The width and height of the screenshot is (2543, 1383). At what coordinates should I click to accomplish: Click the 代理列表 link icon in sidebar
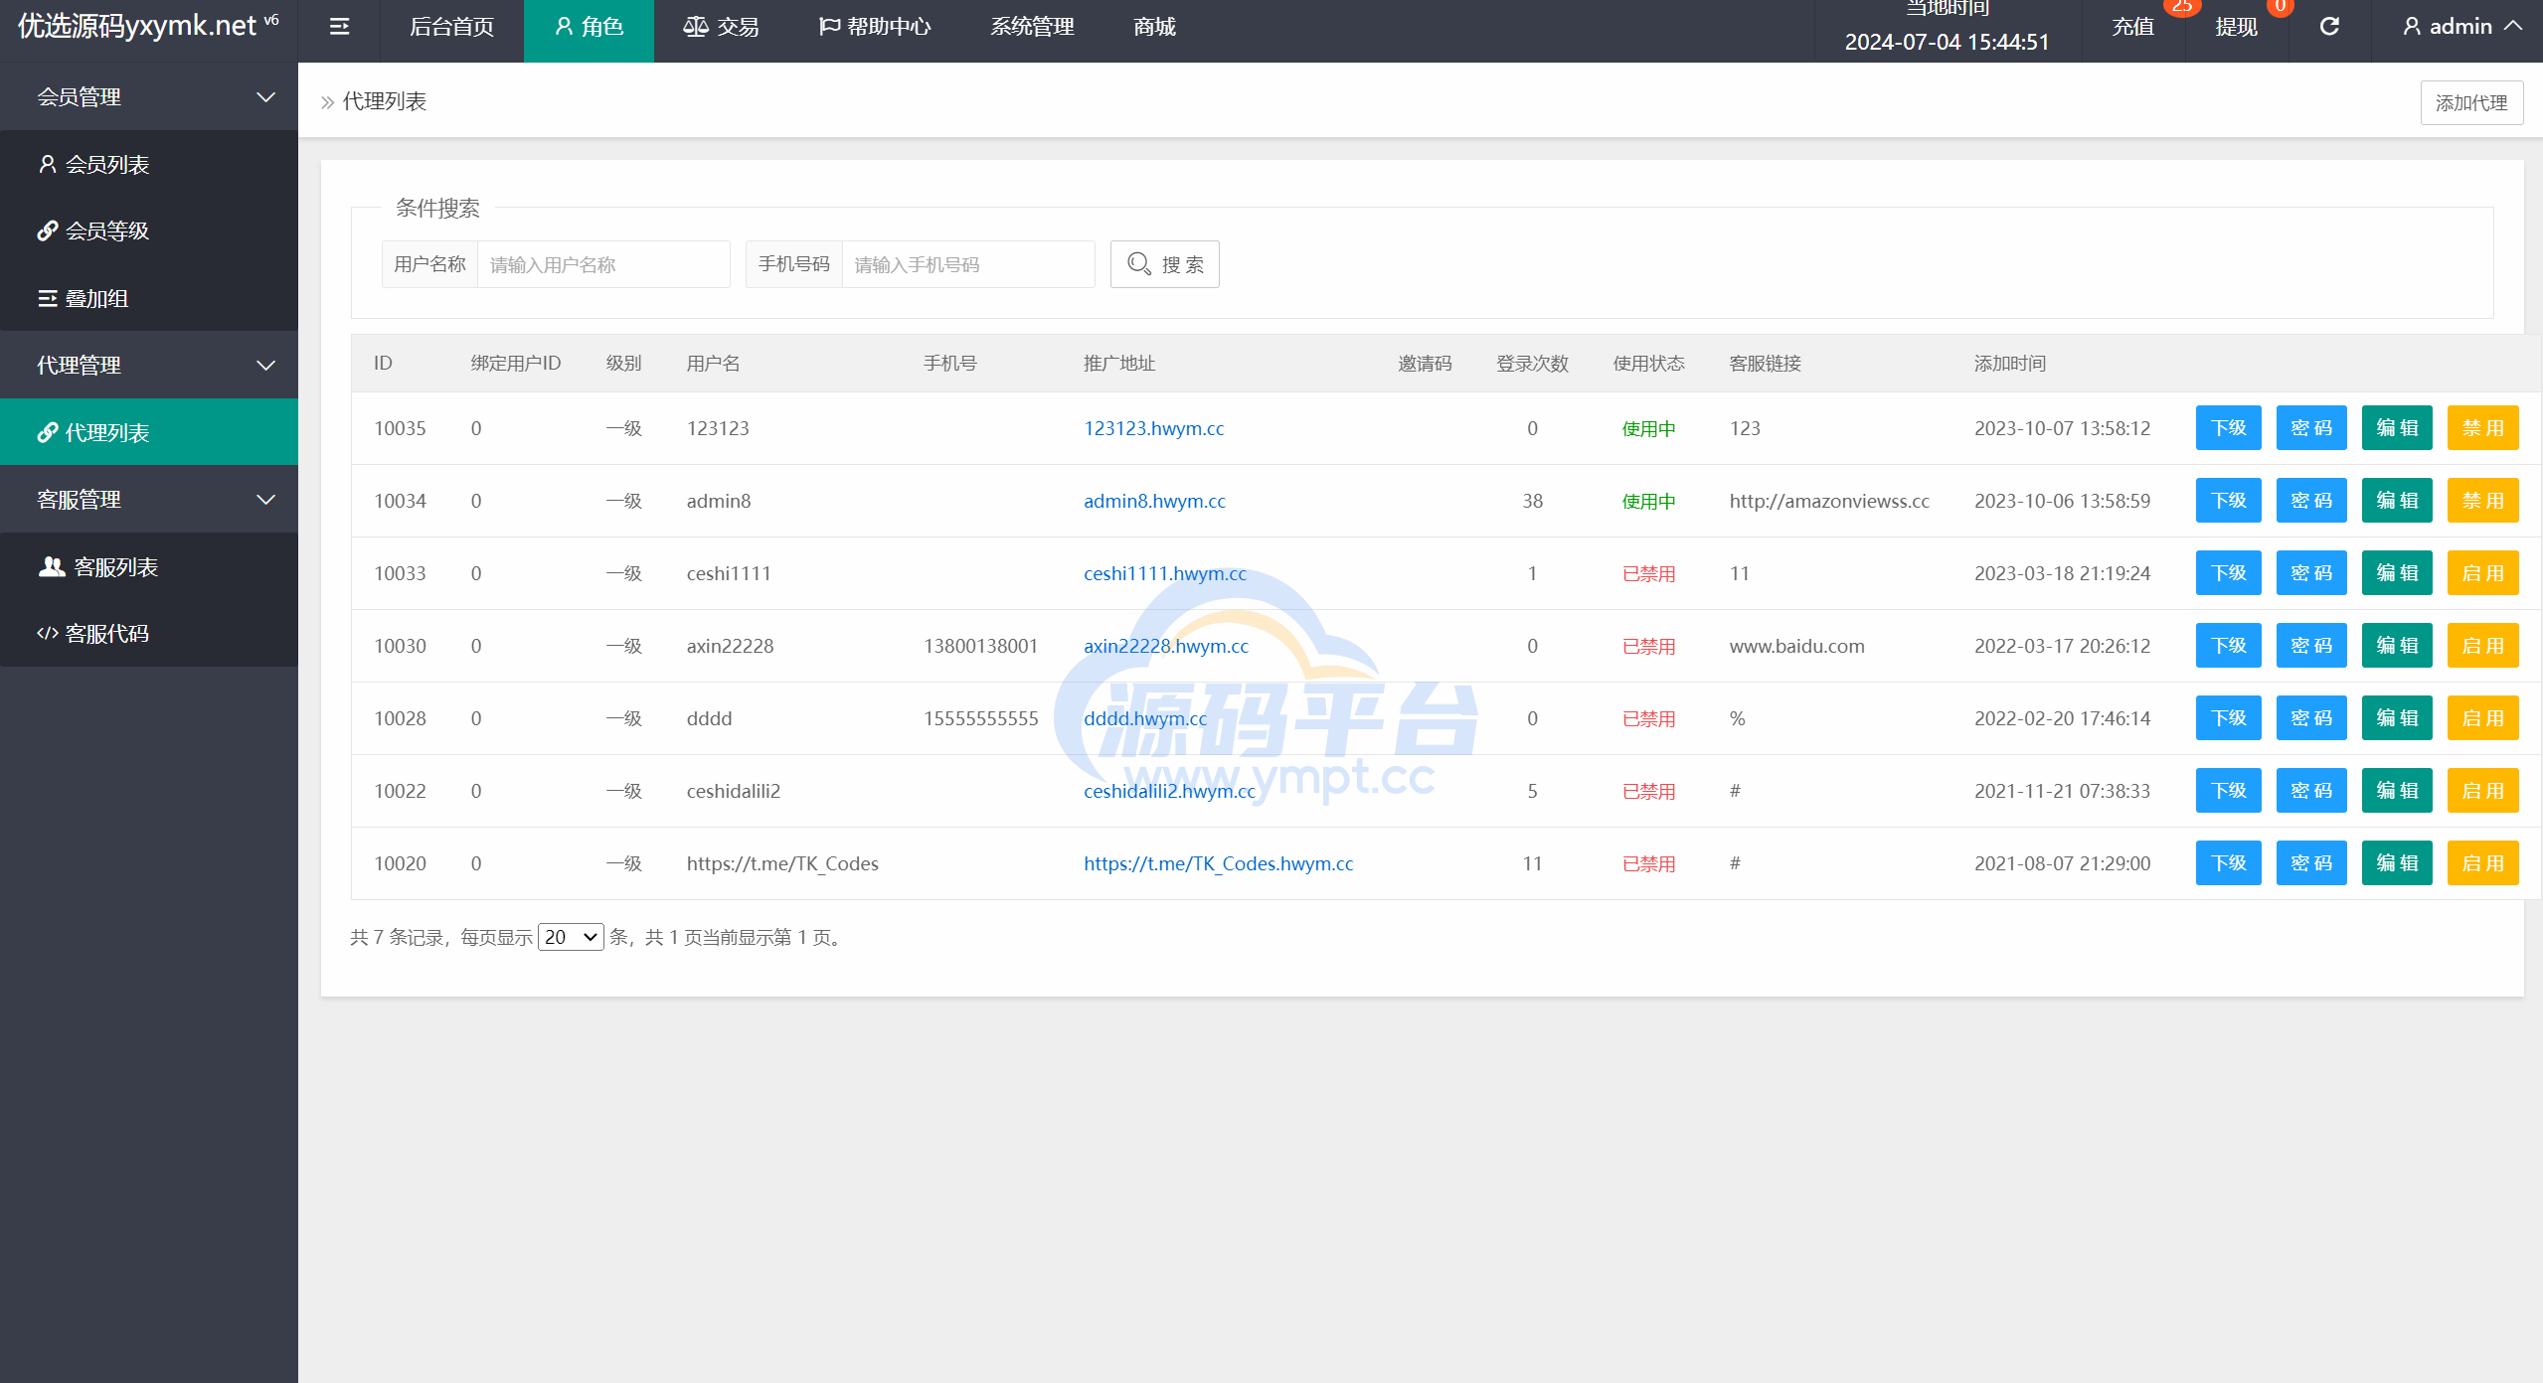click(47, 432)
